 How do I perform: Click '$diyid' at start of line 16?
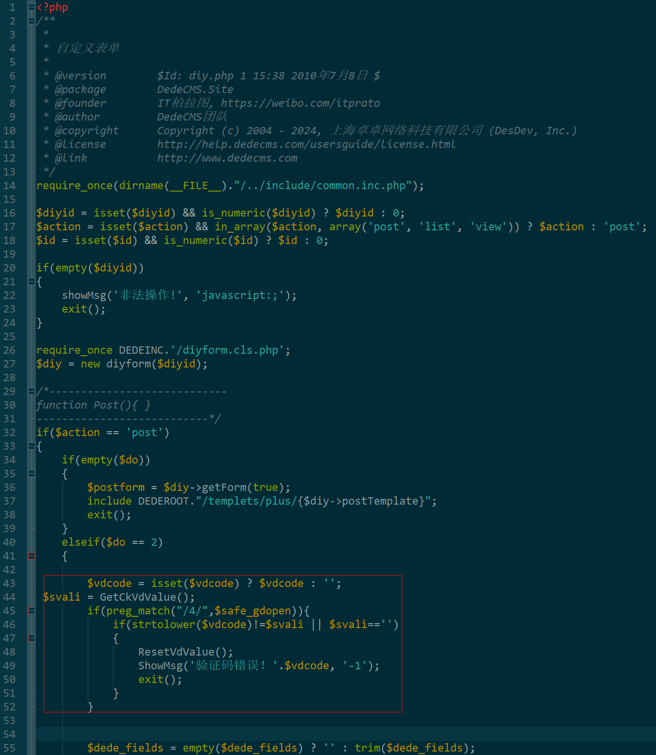[x=55, y=213]
